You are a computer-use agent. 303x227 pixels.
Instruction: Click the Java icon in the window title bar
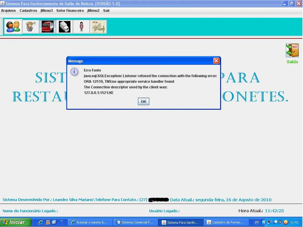[2, 3]
